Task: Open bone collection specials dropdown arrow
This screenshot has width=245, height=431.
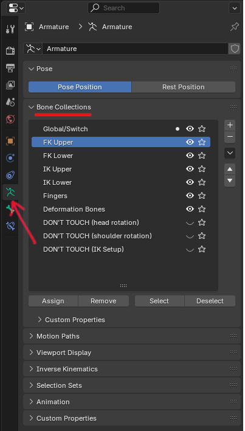Action: (x=230, y=153)
